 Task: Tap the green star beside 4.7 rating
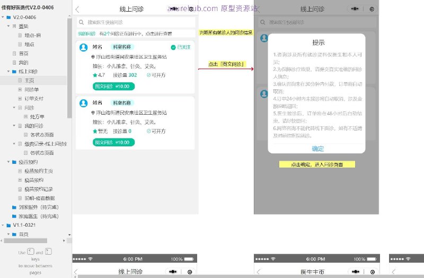point(95,75)
